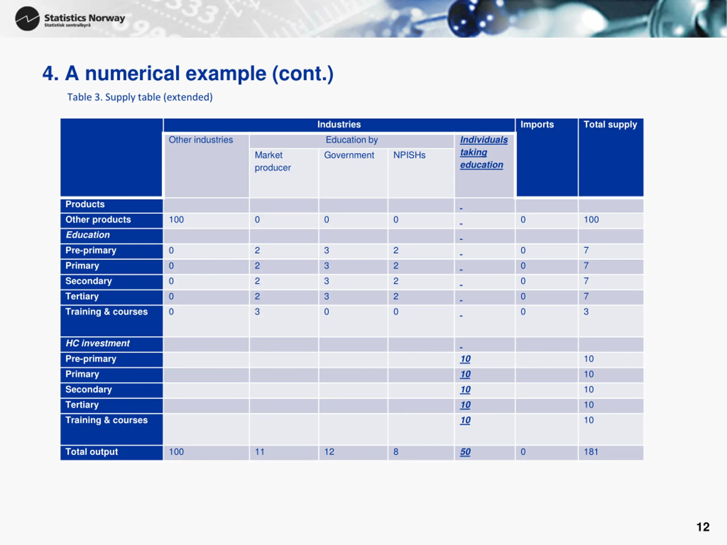Click the underlined 50 in Total output row
The image size is (727, 545).
465,452
